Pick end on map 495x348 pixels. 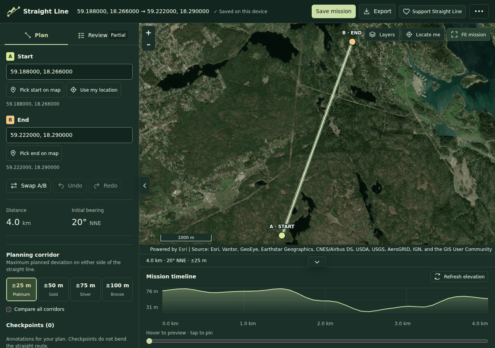point(34,153)
